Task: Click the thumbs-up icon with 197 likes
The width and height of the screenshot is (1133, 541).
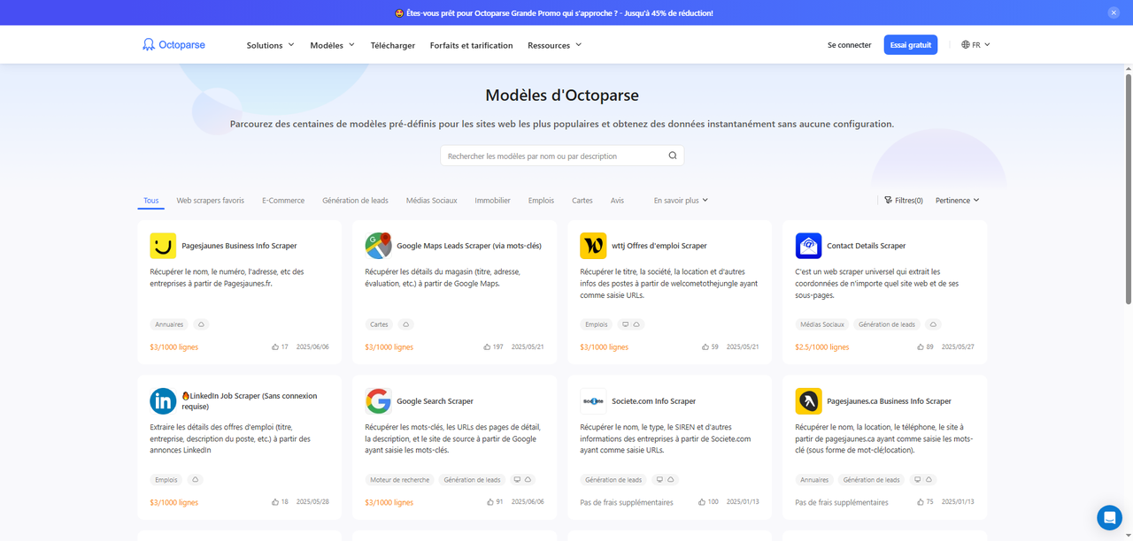Action: [x=487, y=347]
